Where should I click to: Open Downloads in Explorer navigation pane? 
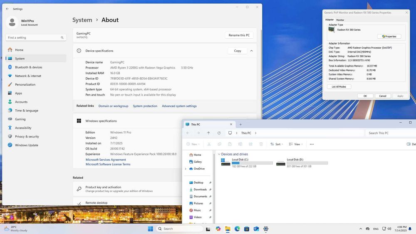(200, 190)
